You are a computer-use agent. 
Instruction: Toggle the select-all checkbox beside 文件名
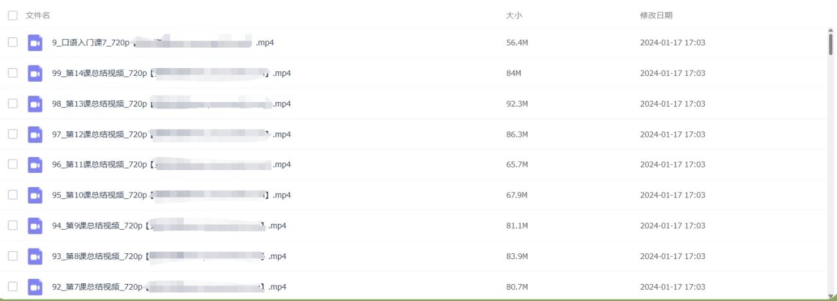[x=12, y=15]
